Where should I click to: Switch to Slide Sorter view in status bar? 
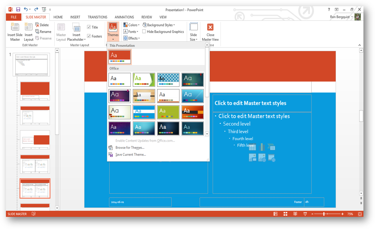285,214
